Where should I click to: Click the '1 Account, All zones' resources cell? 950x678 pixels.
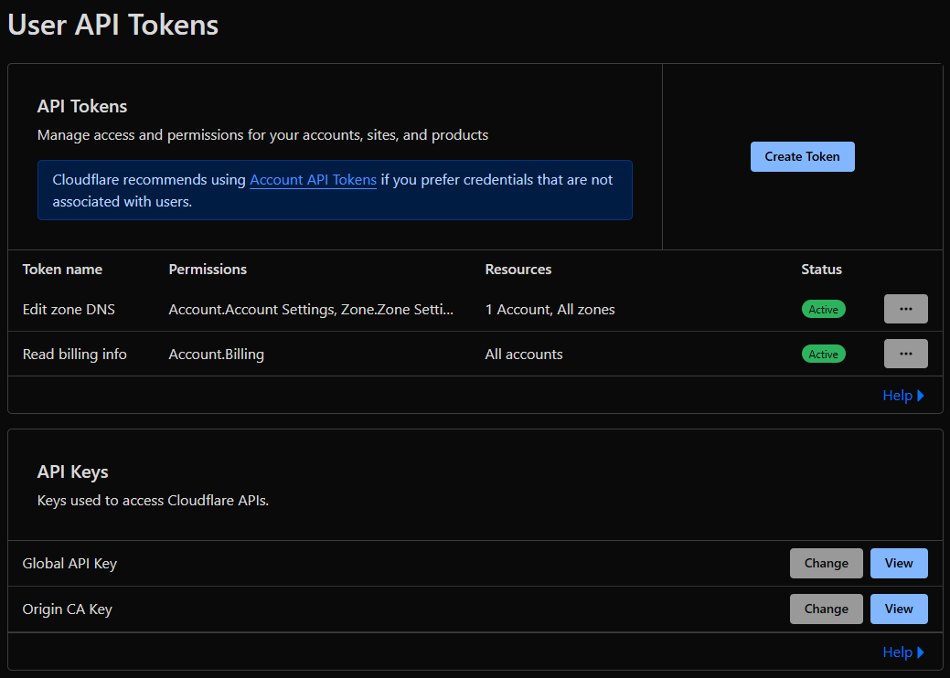coord(550,310)
